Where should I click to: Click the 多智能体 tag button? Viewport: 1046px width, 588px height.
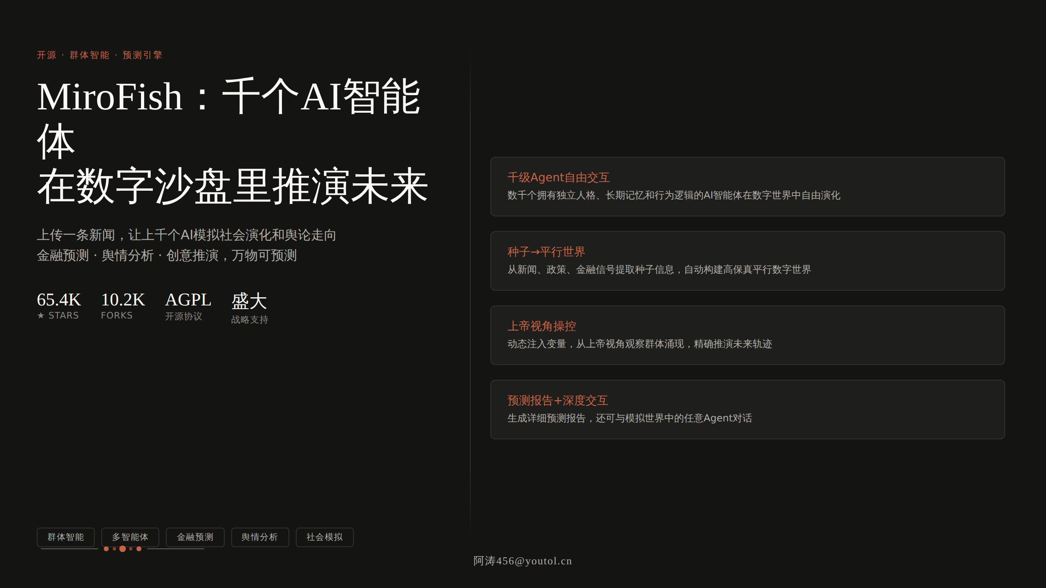(x=130, y=537)
